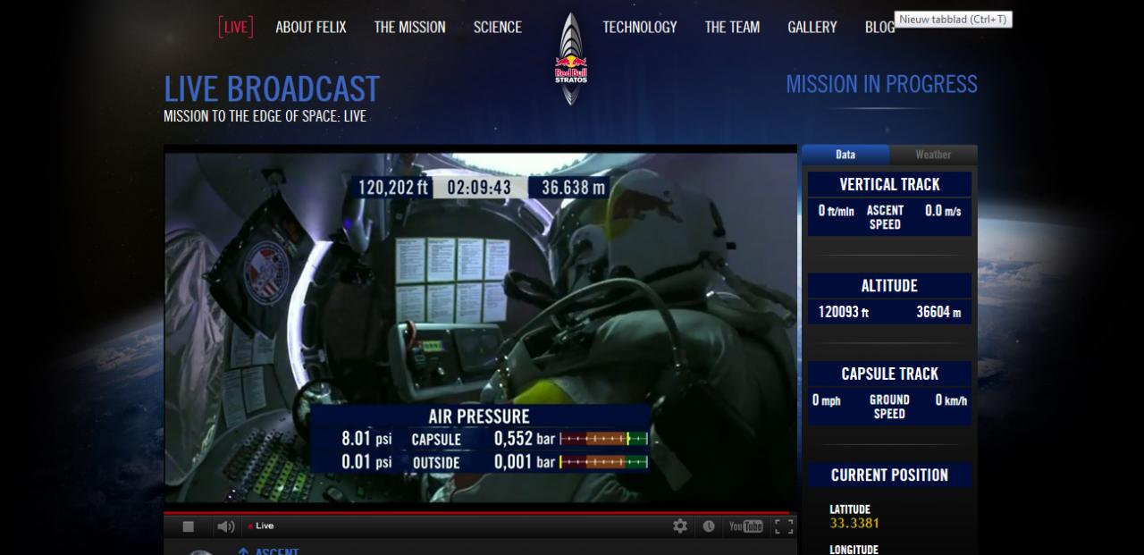Click the 36.638 m video overlay reading

click(574, 188)
